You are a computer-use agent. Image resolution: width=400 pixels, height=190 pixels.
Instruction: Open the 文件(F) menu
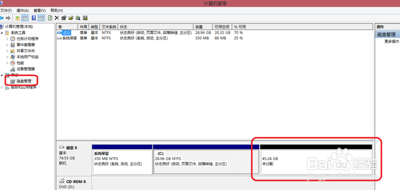tap(6, 10)
